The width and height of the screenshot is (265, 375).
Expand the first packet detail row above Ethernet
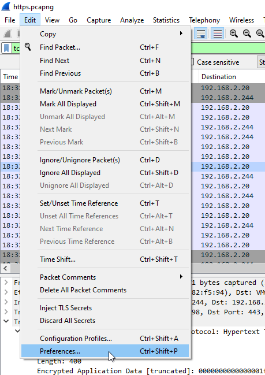[x=6, y=283]
